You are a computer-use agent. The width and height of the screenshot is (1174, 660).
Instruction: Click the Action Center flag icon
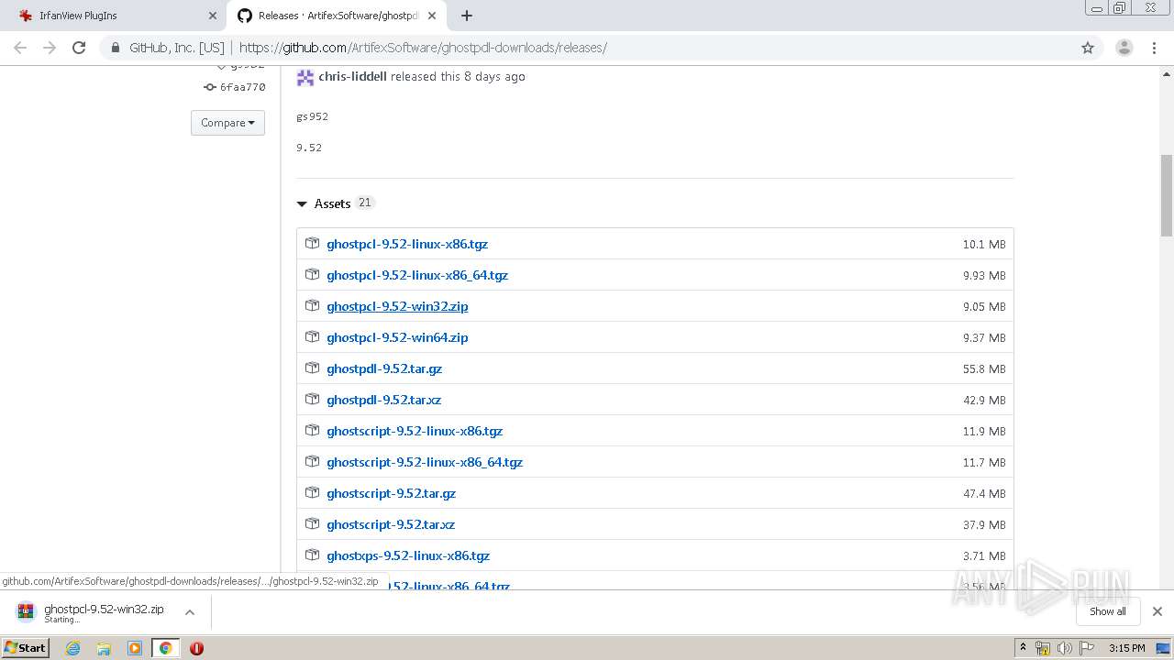[x=1086, y=648]
